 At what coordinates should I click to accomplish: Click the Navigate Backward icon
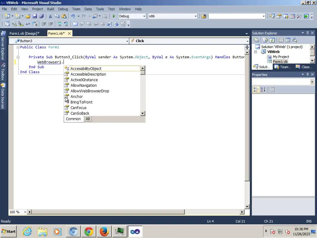(95, 16)
